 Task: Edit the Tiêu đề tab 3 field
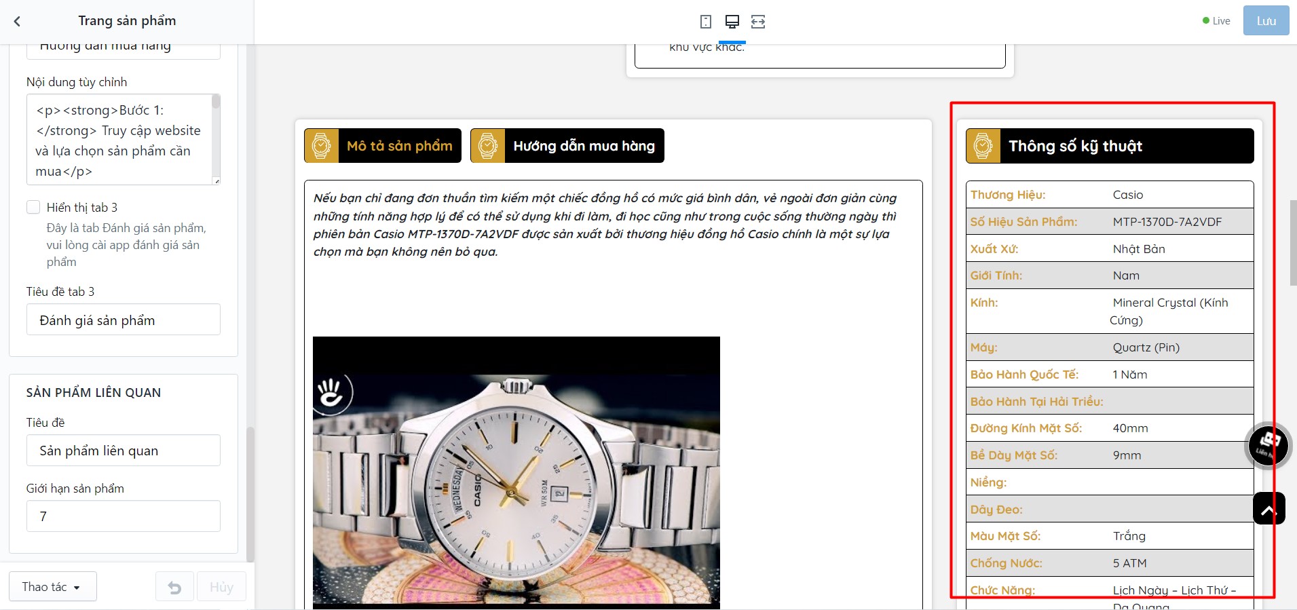(124, 320)
